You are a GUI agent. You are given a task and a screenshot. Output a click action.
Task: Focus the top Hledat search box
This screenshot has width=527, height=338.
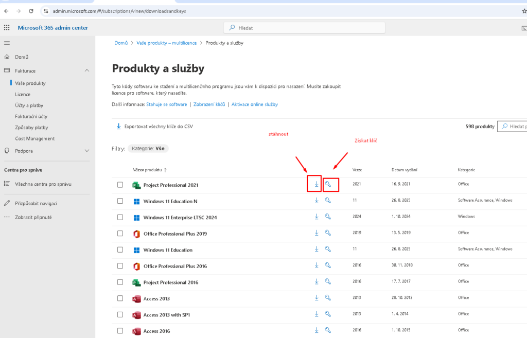(x=305, y=28)
